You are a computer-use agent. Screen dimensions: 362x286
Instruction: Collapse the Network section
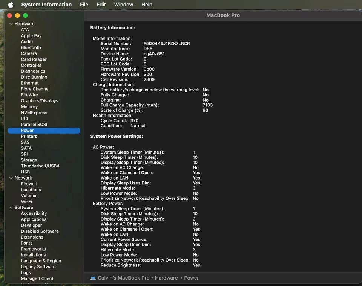pyautogui.click(x=11, y=178)
